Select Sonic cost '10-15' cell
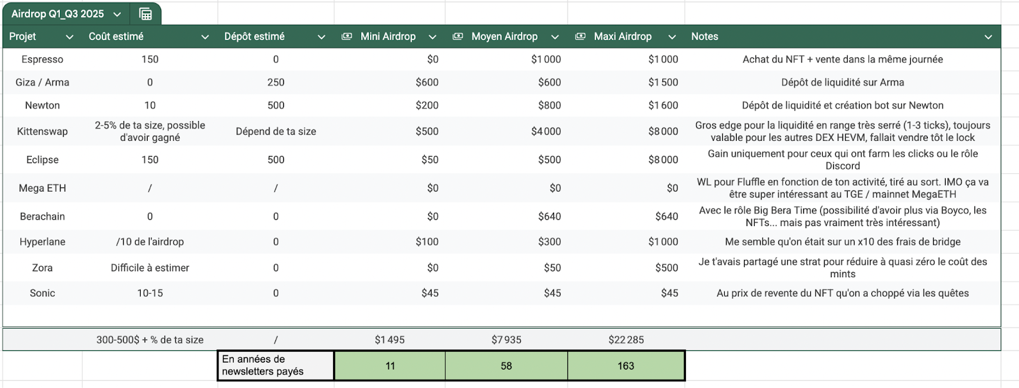Image resolution: width=1019 pixels, height=388 pixels. tap(150, 293)
